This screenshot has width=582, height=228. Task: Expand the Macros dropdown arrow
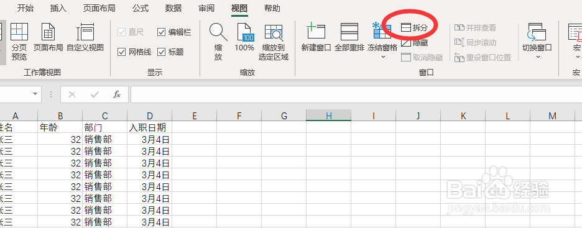point(578,57)
